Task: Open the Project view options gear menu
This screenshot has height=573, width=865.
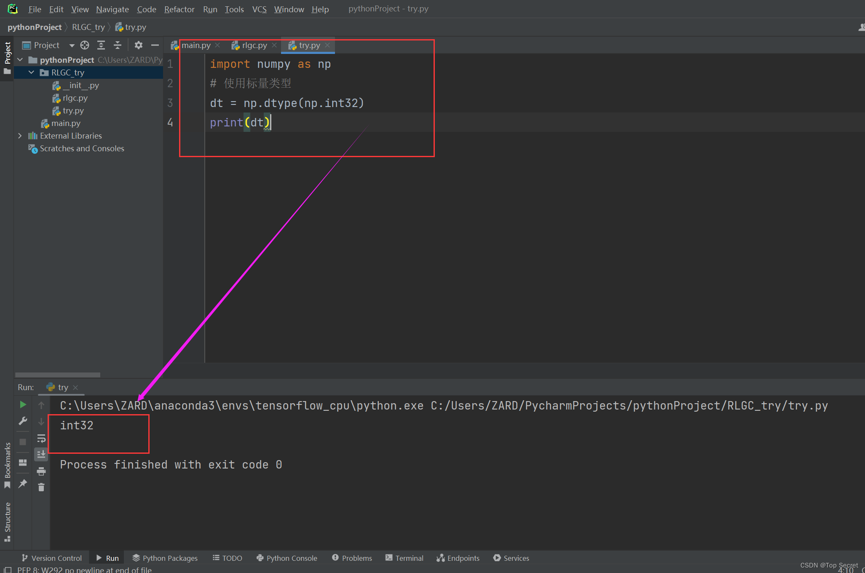Action: point(138,45)
